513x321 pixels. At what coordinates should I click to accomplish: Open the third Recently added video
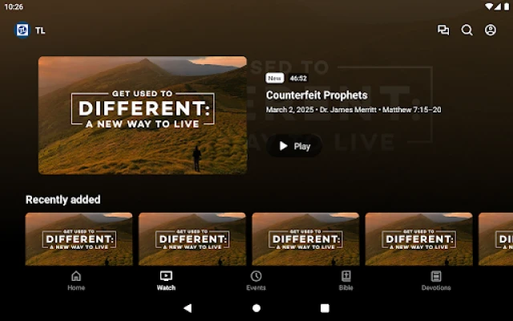click(306, 238)
